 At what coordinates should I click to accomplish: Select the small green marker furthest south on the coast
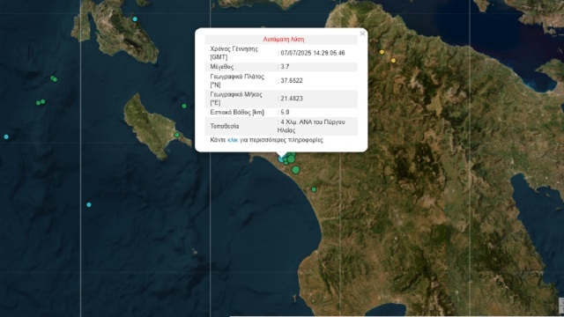(314, 189)
